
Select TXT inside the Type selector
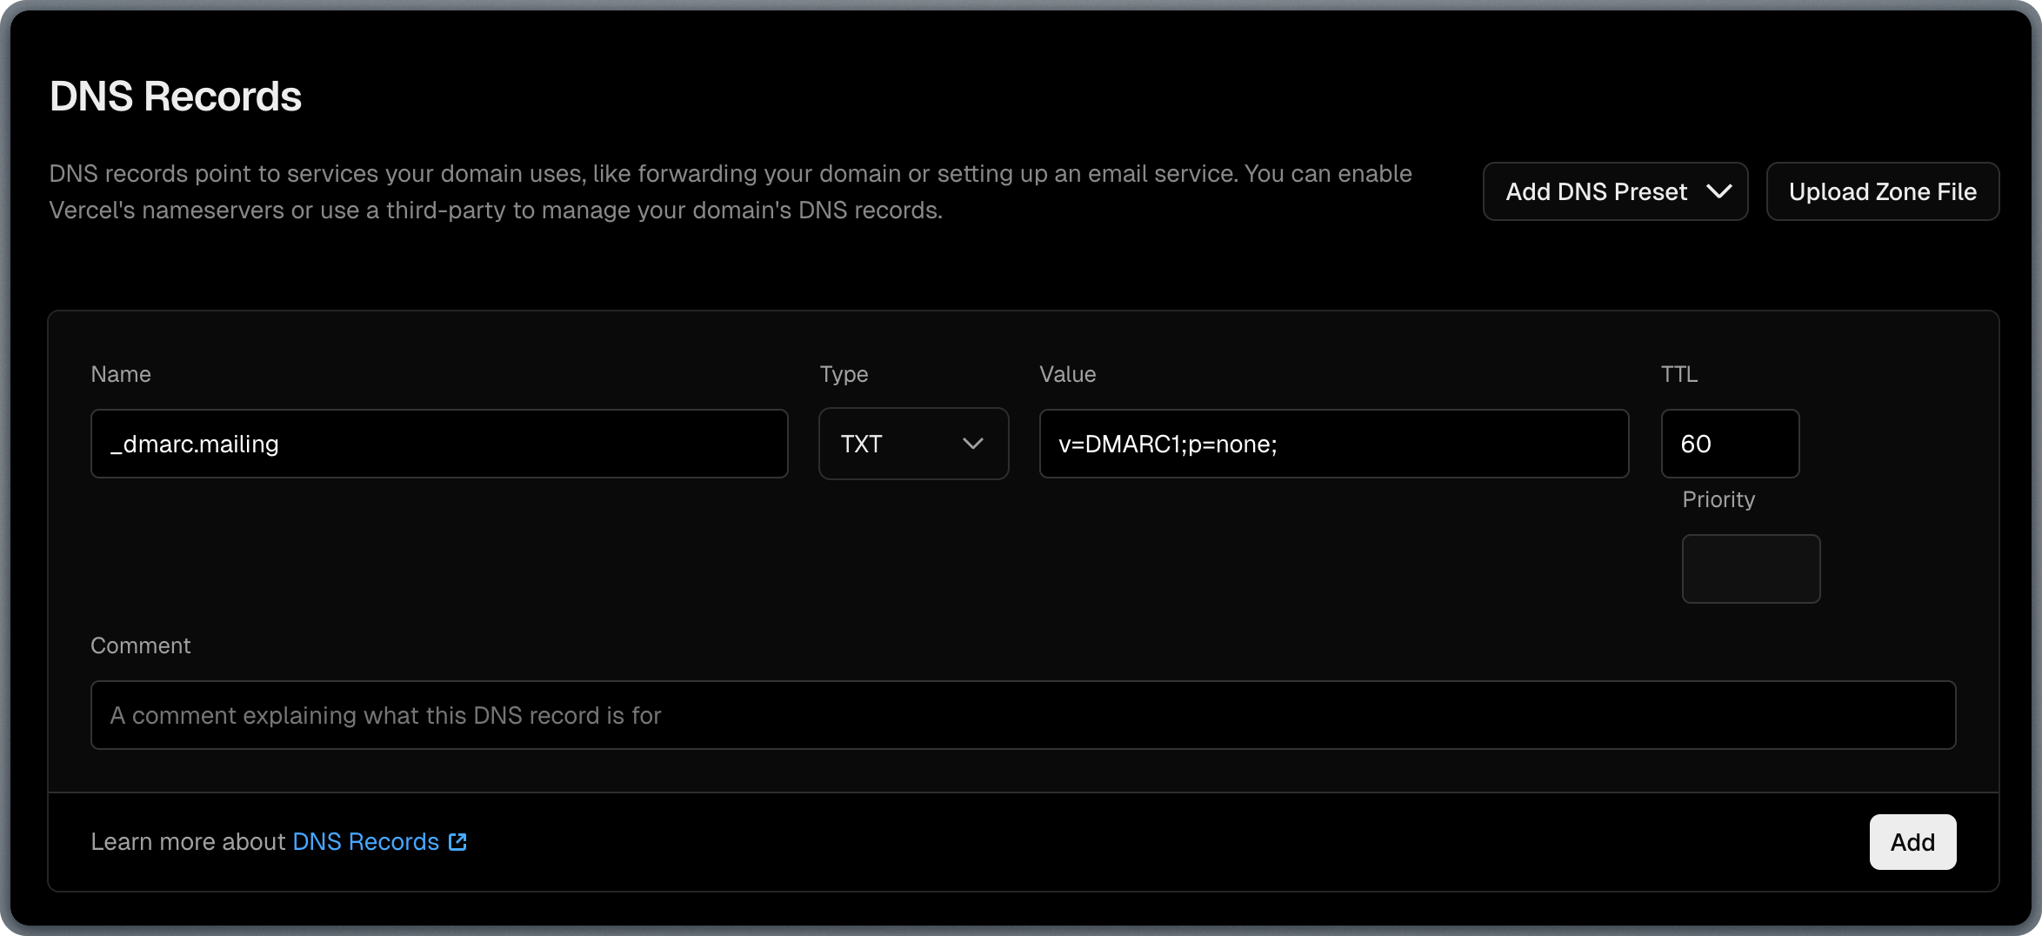tap(861, 444)
